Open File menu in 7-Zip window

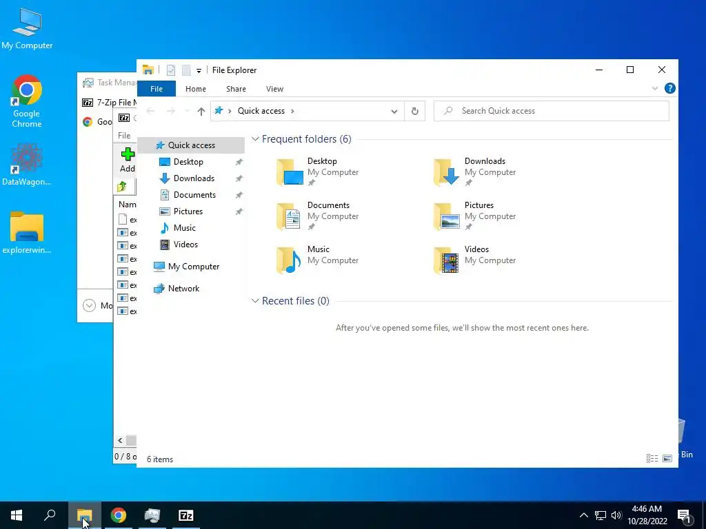point(124,136)
